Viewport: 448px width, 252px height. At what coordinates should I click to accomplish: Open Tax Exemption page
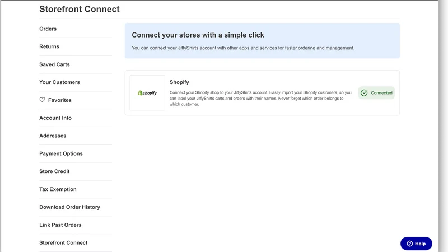click(x=58, y=189)
